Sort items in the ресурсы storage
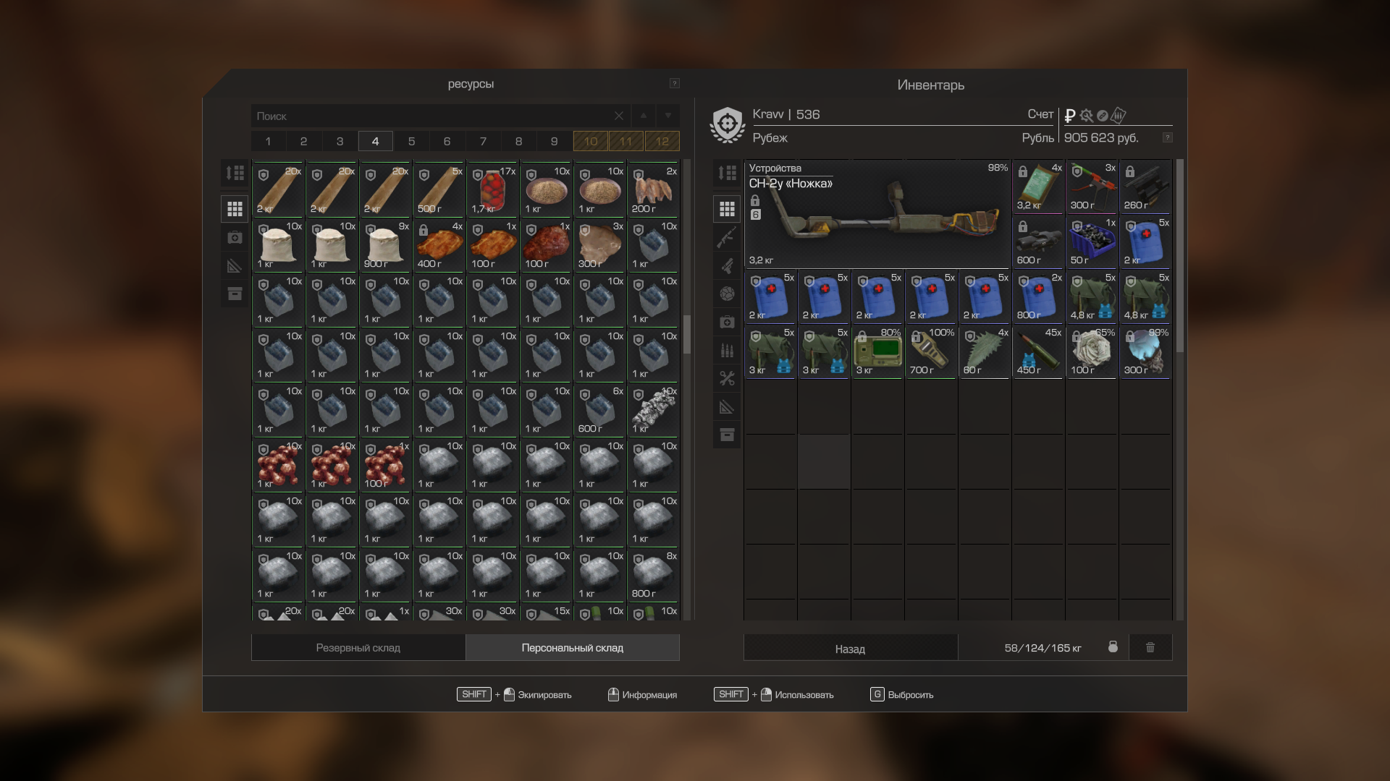 click(x=235, y=174)
